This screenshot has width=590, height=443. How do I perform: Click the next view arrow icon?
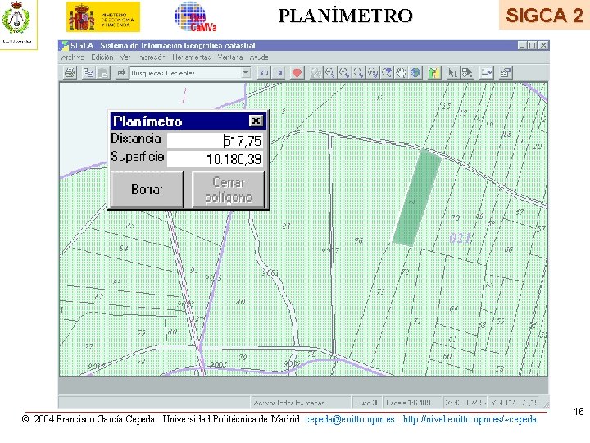click(279, 73)
